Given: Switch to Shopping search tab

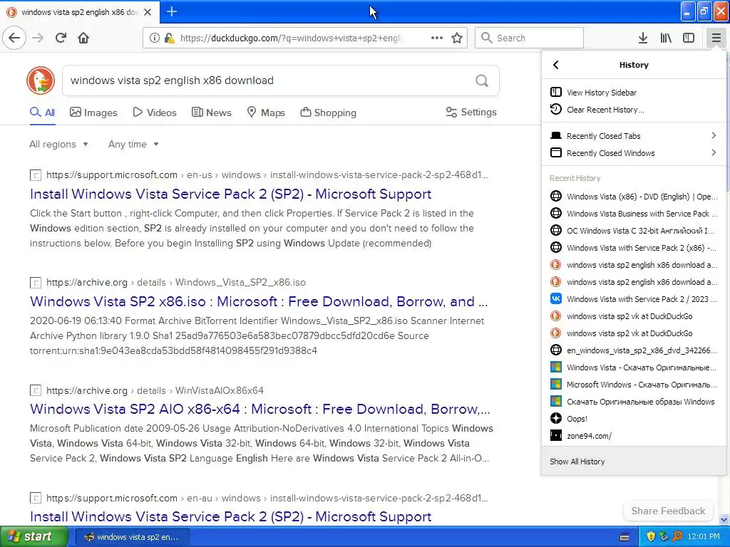Looking at the screenshot, I should coord(328,113).
